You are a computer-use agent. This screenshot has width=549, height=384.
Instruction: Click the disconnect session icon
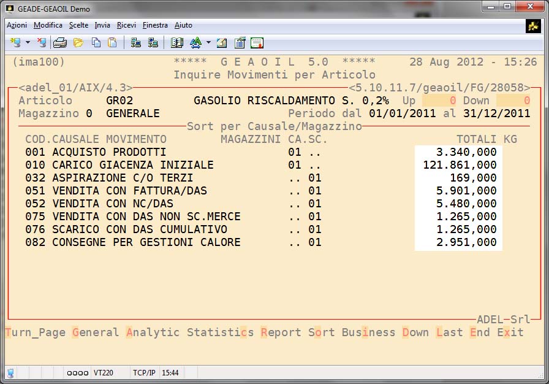(41, 43)
